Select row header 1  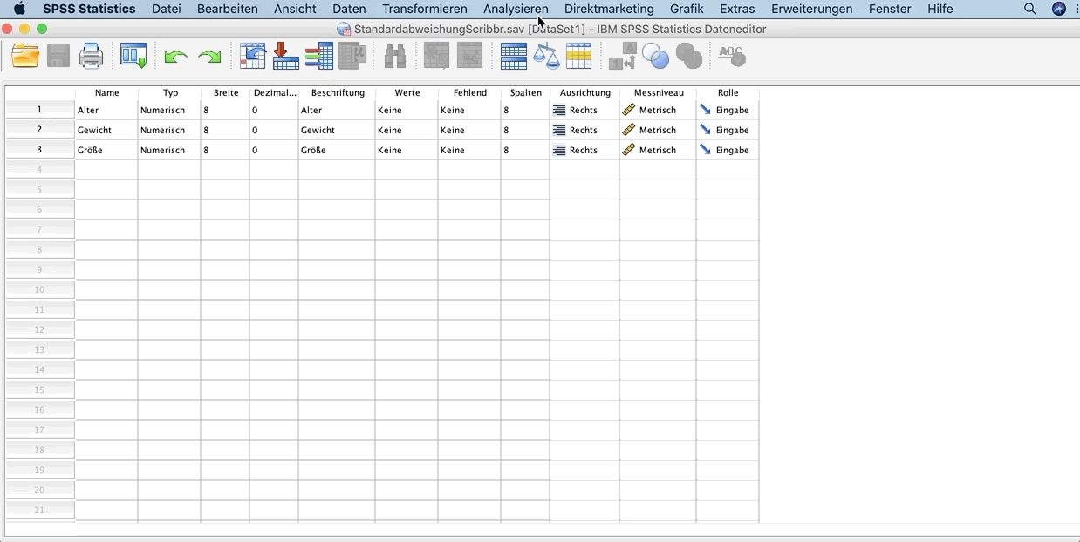(x=39, y=109)
